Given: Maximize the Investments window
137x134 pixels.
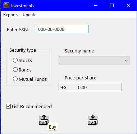Looking at the screenshot, I should click(112, 6).
